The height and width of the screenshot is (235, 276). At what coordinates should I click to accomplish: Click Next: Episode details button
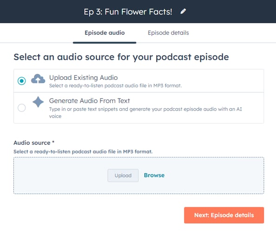coord(224,215)
